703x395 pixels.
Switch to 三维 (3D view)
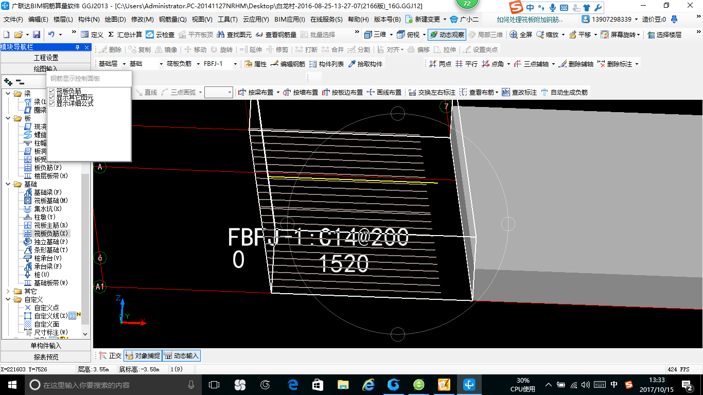(x=375, y=34)
